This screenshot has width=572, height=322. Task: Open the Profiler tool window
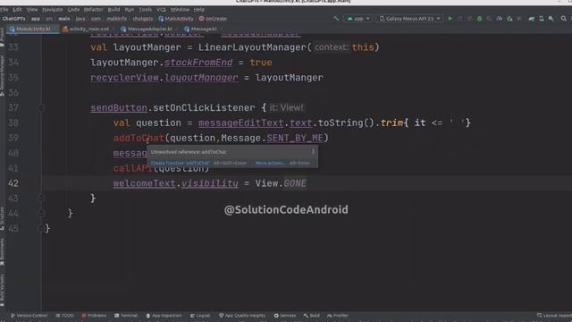(x=338, y=316)
